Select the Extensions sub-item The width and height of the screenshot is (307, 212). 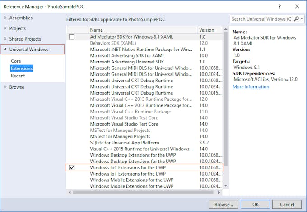pos(22,68)
